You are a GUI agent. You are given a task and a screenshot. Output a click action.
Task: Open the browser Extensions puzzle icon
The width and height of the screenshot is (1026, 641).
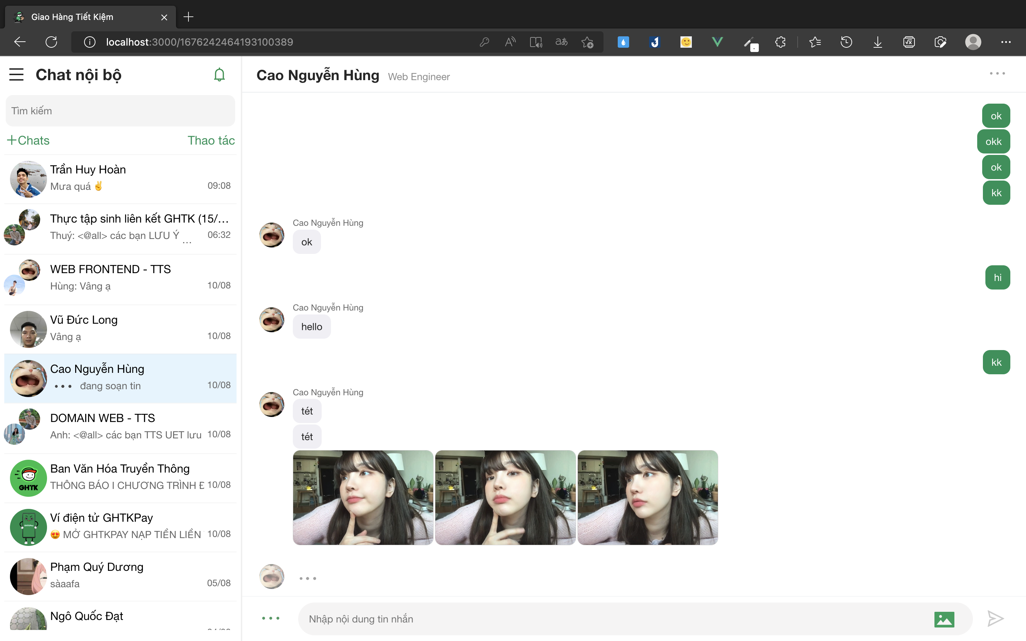click(781, 42)
